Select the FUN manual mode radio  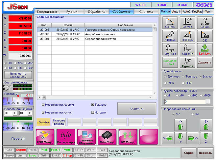pos(183,83)
